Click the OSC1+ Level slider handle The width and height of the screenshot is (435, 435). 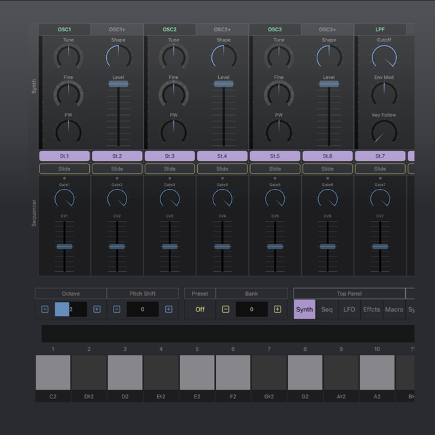click(118, 84)
